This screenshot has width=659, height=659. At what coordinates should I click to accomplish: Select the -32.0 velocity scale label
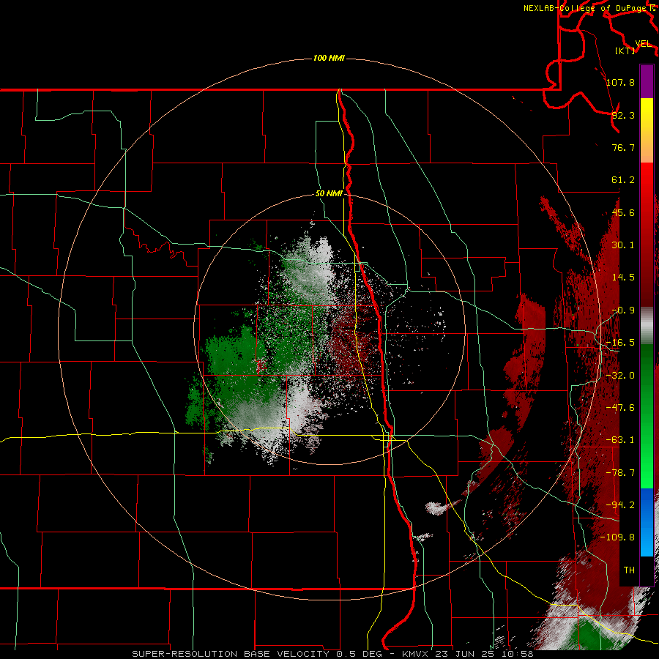[x=620, y=376]
